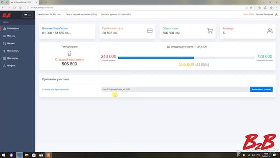
Task: Open the language flag switcher in the sidebar
Action: [x=28, y=15]
